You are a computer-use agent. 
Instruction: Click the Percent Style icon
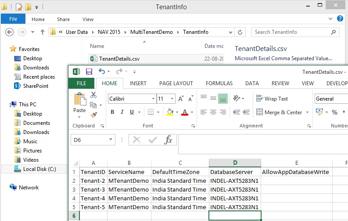pyautogui.click(x=334, y=112)
